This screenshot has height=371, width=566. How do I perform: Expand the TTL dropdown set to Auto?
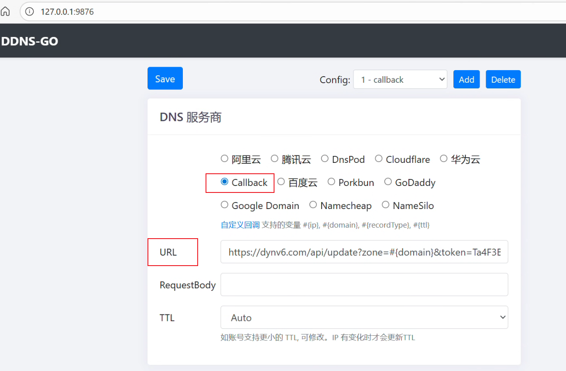tap(364, 317)
